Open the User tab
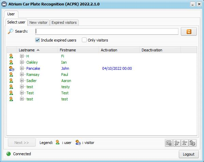204x162 pixels. pos(11,14)
